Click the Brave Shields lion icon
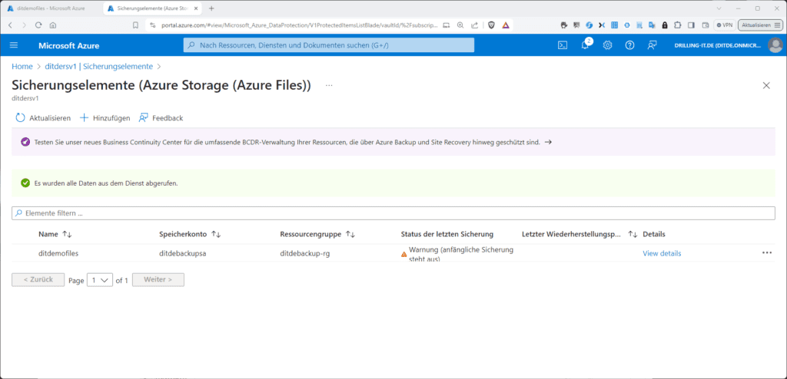The width and height of the screenshot is (787, 379). click(x=493, y=25)
